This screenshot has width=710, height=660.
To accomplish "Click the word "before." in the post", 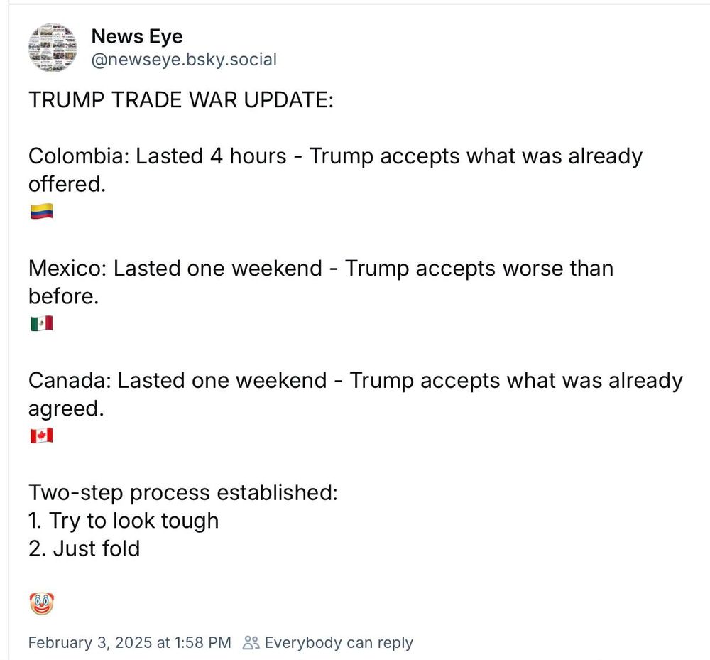I will point(63,296).
